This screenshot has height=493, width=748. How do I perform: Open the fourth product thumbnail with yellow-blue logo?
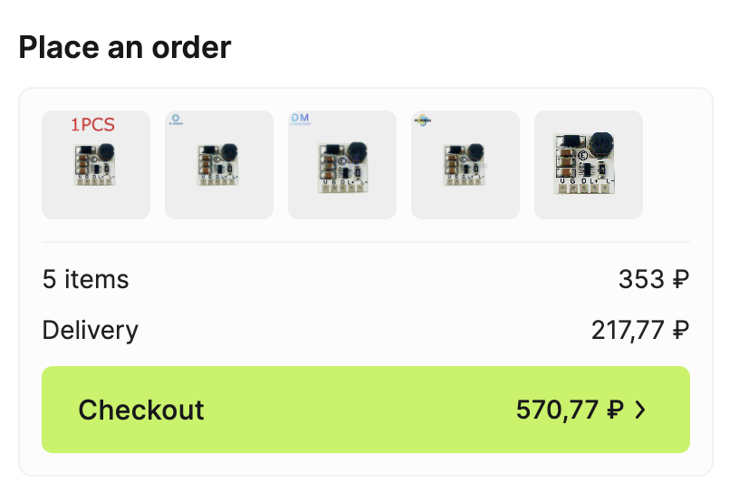click(x=465, y=165)
